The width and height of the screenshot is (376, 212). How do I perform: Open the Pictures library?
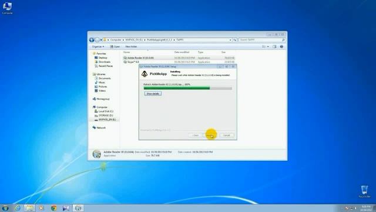tap(103, 87)
